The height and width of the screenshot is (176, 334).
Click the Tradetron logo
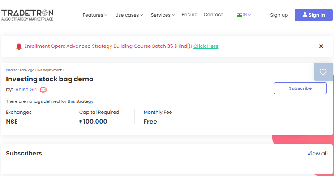(x=27, y=15)
